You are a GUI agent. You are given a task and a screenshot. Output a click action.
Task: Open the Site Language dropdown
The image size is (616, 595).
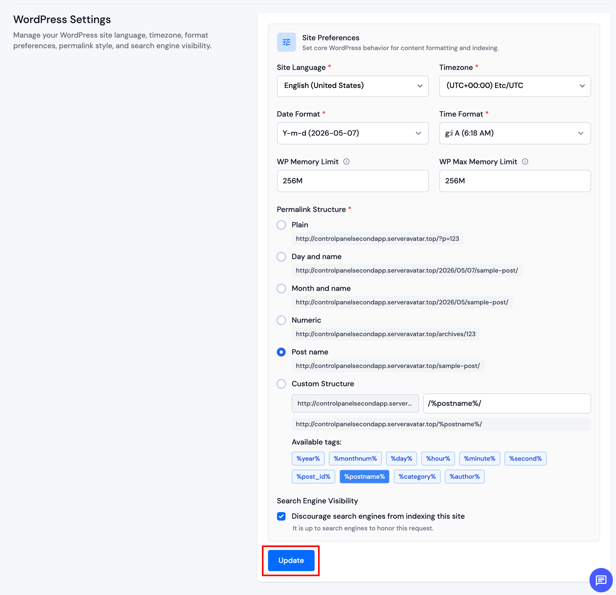pos(353,86)
